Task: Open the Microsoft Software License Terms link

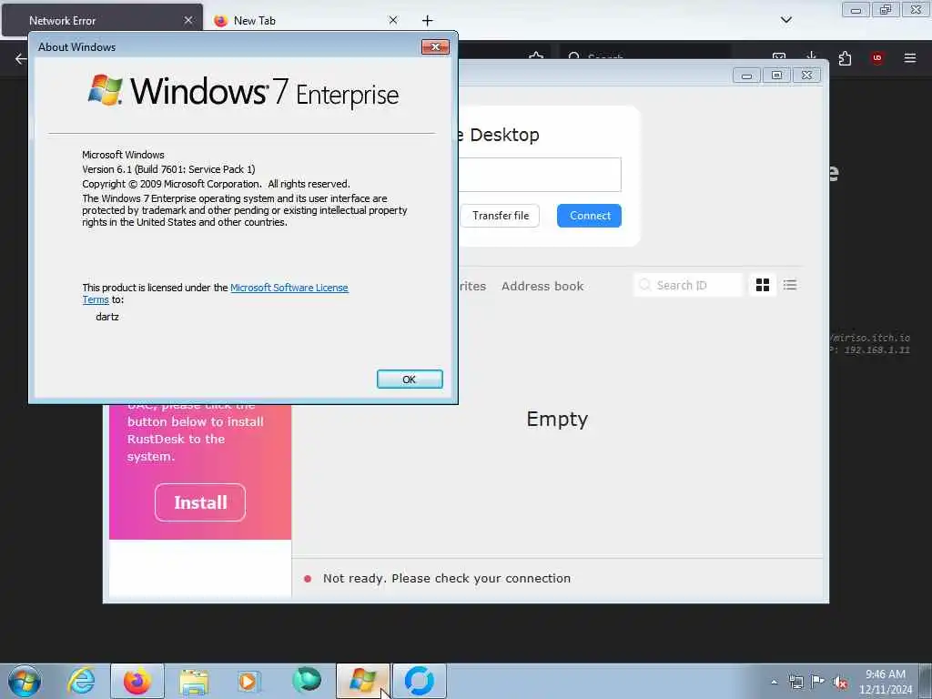Action: click(x=289, y=288)
